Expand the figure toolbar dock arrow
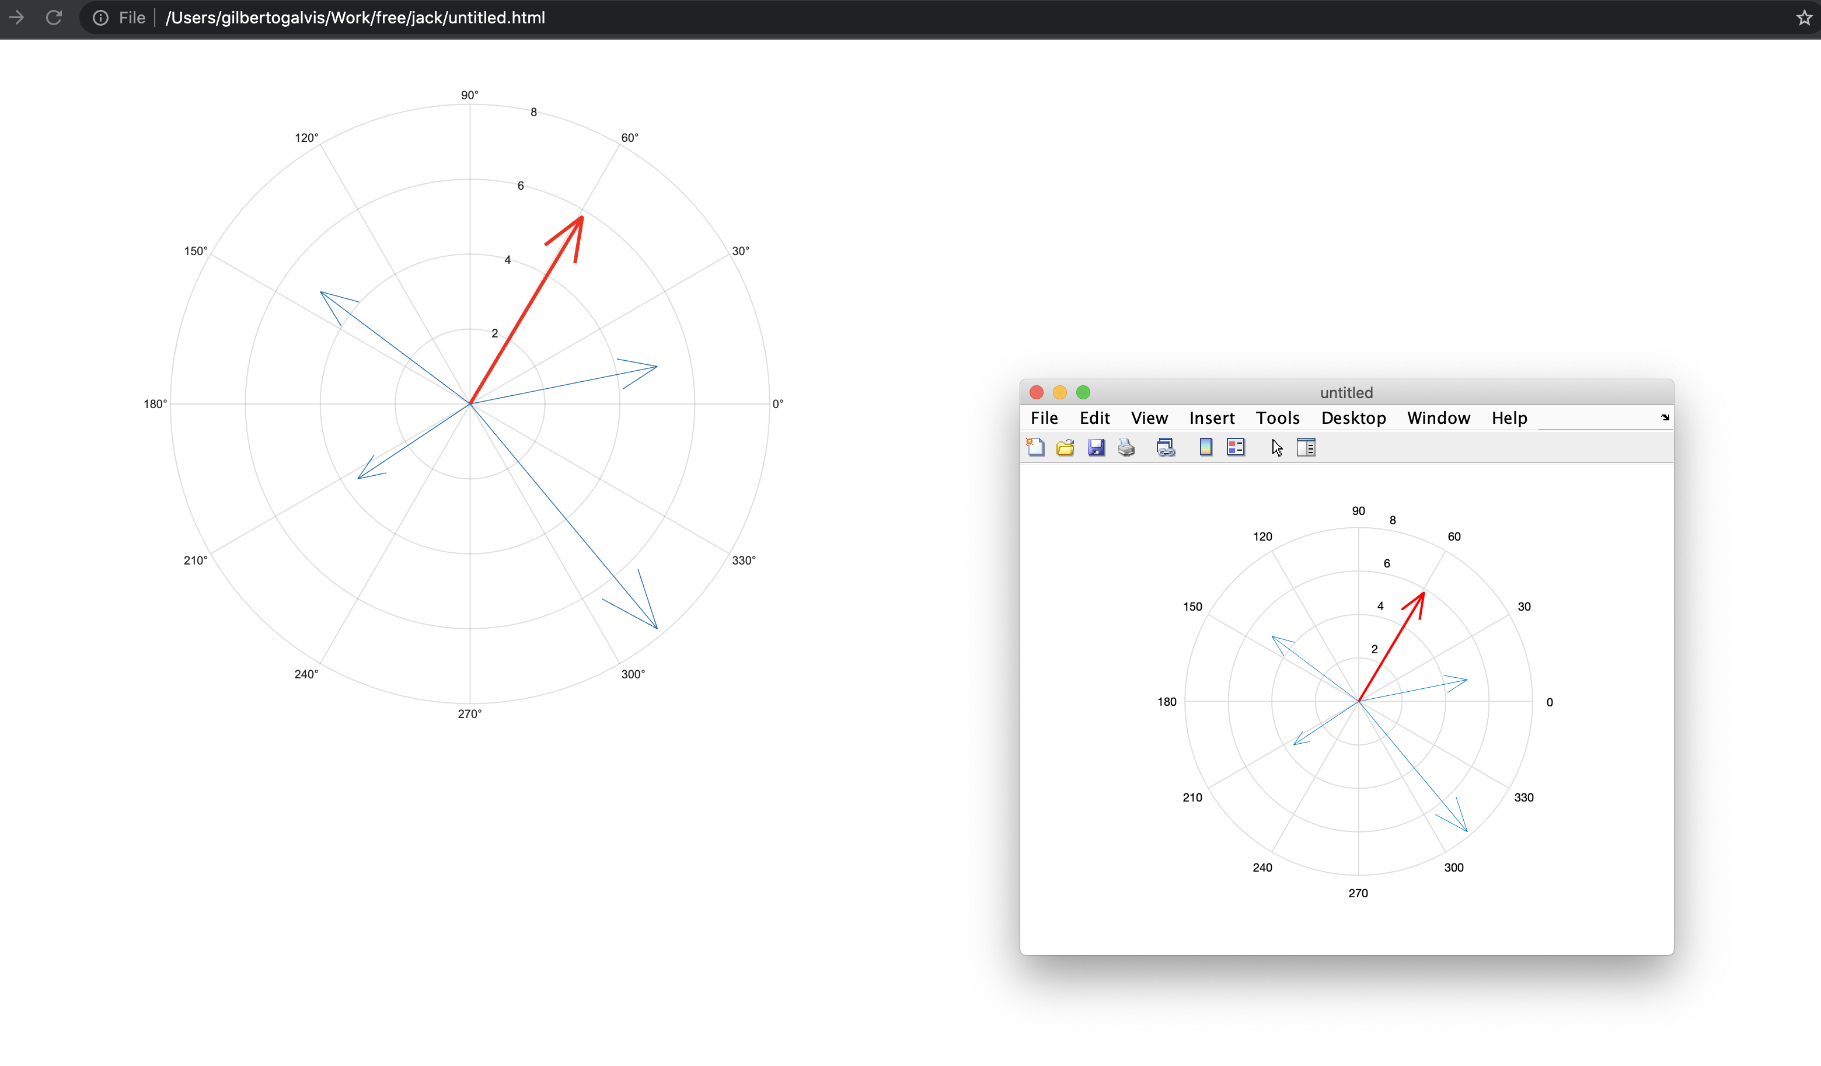 point(1665,418)
